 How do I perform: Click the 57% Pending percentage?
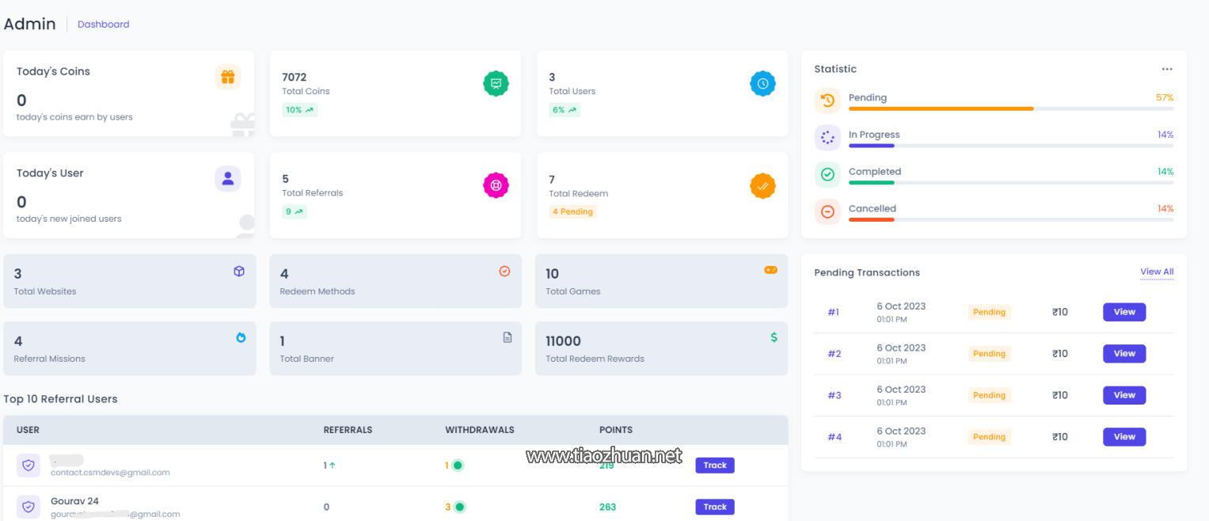click(x=1165, y=97)
